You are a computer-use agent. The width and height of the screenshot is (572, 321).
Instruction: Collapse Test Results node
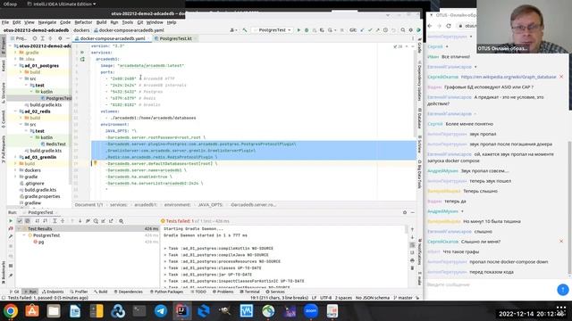(x=19, y=229)
